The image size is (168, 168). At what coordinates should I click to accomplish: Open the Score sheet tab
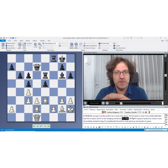[123, 109]
